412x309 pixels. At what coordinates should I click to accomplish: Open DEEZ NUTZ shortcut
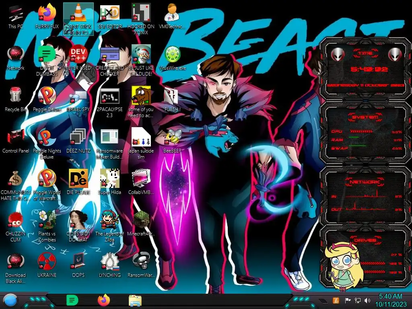[x=78, y=141]
